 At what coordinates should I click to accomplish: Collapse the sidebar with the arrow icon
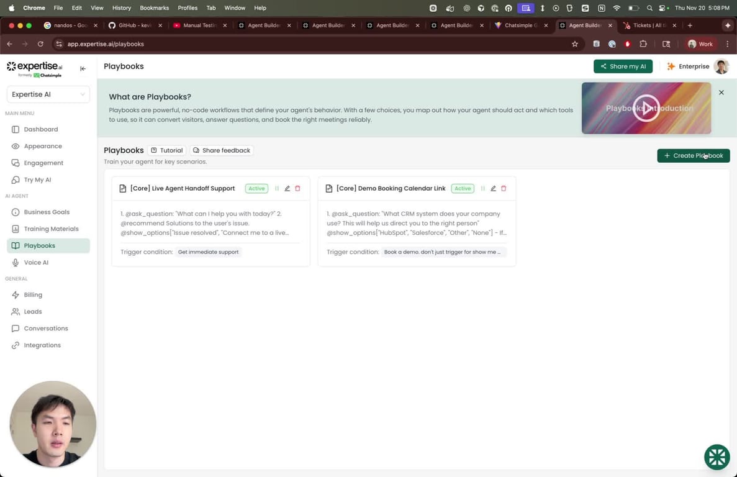click(83, 68)
